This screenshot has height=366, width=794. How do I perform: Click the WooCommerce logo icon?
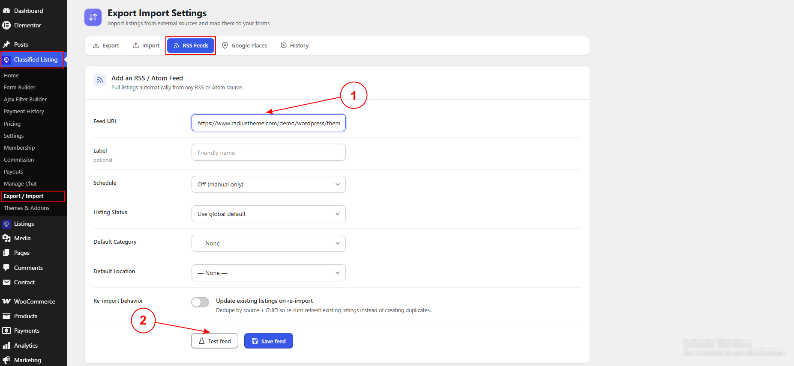coord(6,301)
